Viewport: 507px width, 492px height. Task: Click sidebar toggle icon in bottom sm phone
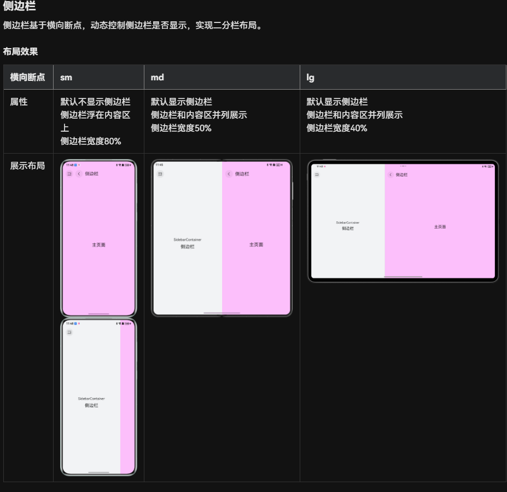[69, 332]
